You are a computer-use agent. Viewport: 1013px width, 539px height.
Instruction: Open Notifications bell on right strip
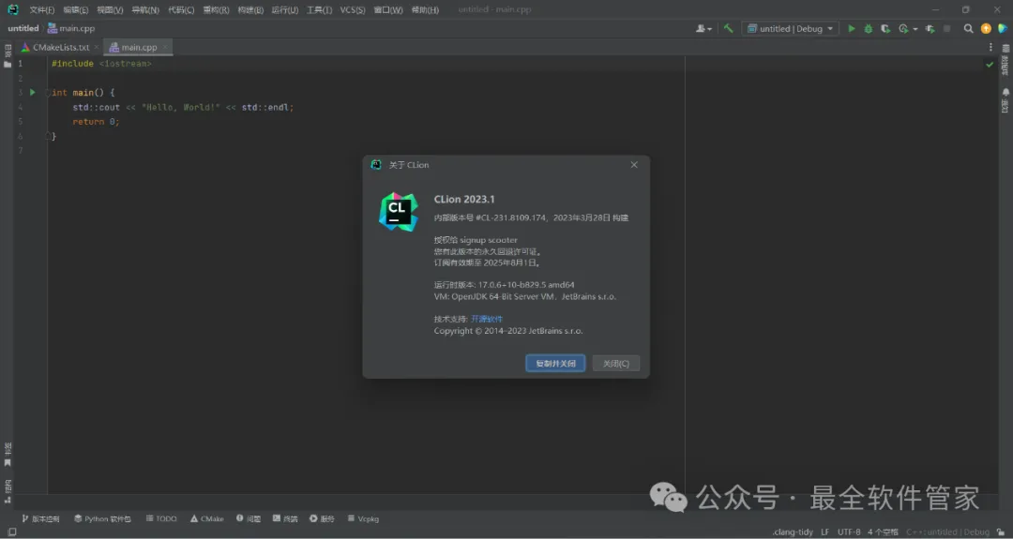[x=1005, y=100]
